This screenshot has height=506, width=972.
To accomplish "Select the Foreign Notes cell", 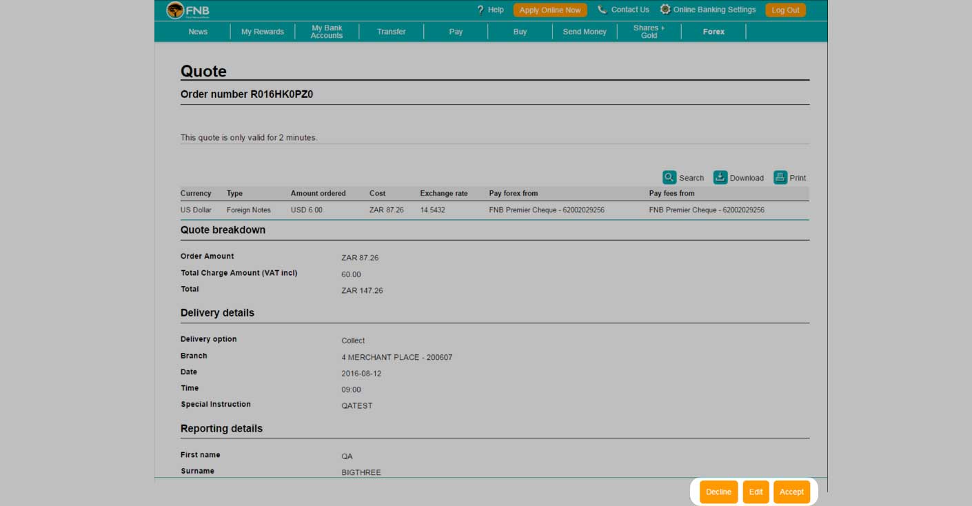I will [249, 210].
